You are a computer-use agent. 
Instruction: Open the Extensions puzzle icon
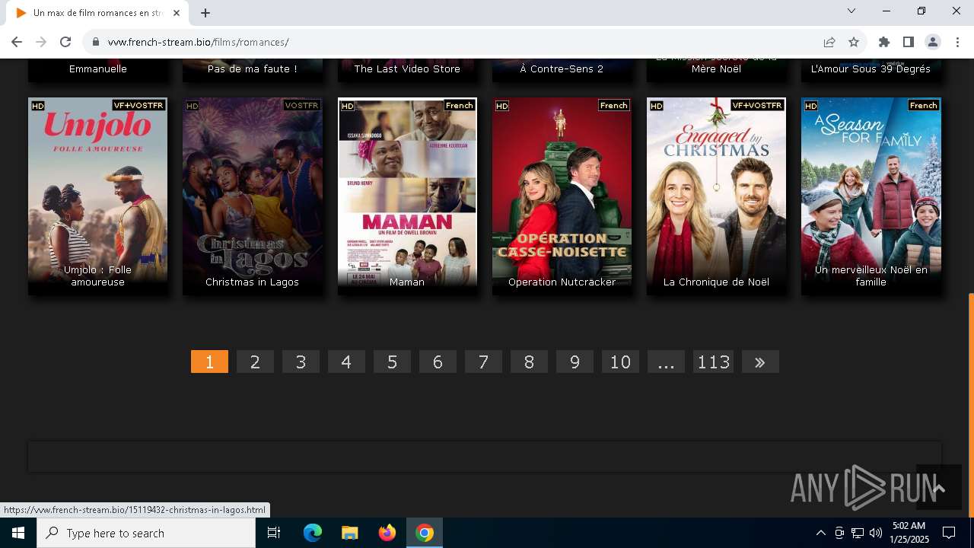pyautogui.click(x=884, y=42)
